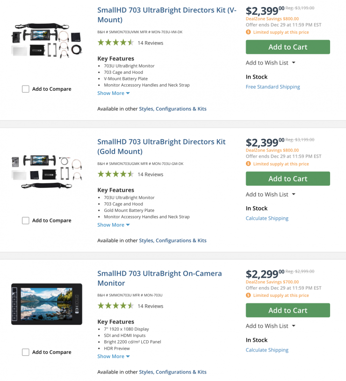Viewport: 346px width, 381px height.
Task: Open Styles, Configurations & Kits for the On-Camera Monitor
Action: click(x=173, y=372)
